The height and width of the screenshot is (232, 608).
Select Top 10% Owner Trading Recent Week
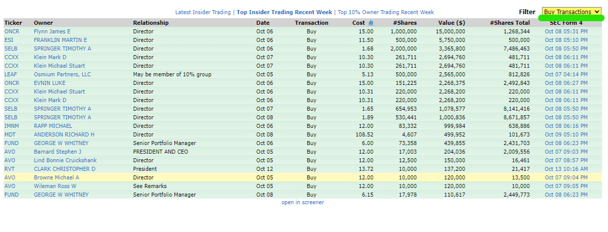tap(386, 12)
